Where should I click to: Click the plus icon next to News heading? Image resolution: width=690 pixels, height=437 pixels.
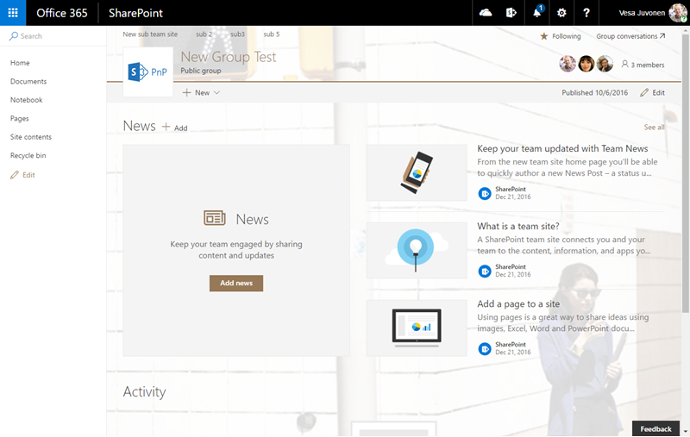pos(166,127)
